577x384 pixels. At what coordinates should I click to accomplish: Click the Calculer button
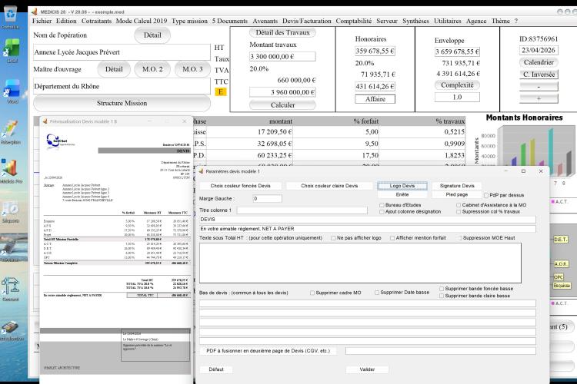(x=282, y=105)
